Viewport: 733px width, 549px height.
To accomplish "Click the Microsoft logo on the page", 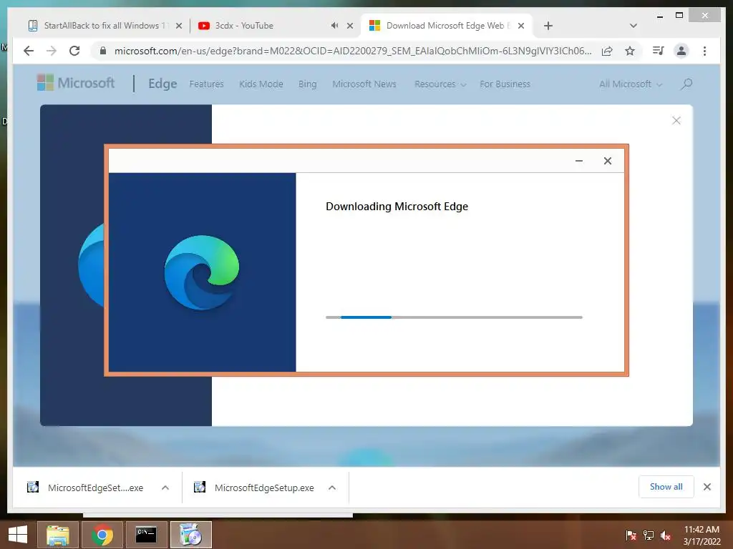I will [76, 83].
